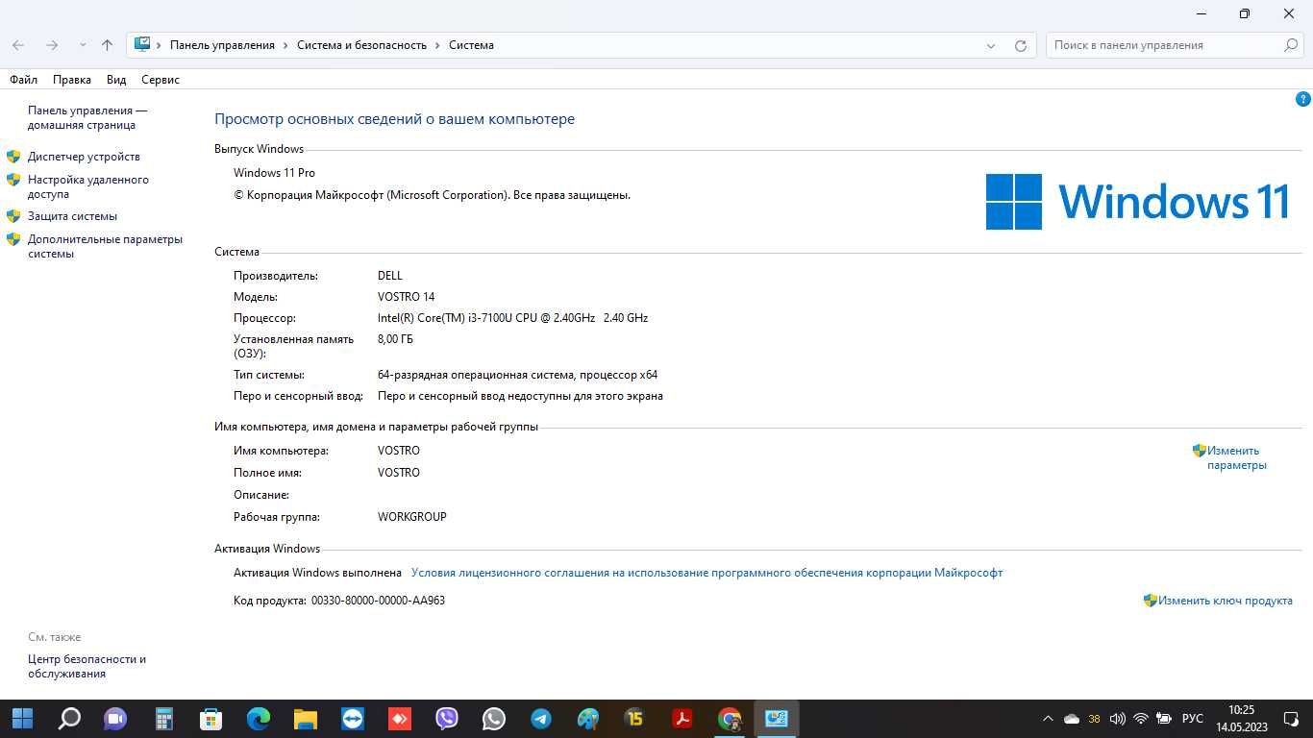This screenshot has width=1313, height=738.
Task: Launch Adobe Acrobat from taskbar
Action: coord(682,719)
